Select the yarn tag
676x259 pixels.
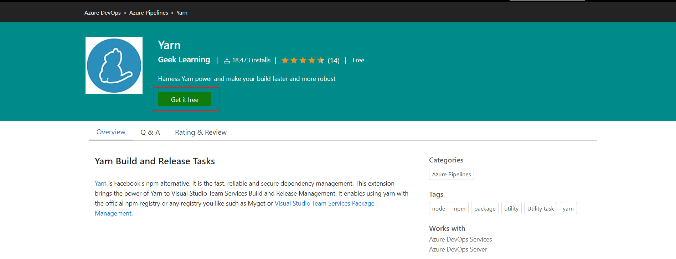[x=568, y=208]
